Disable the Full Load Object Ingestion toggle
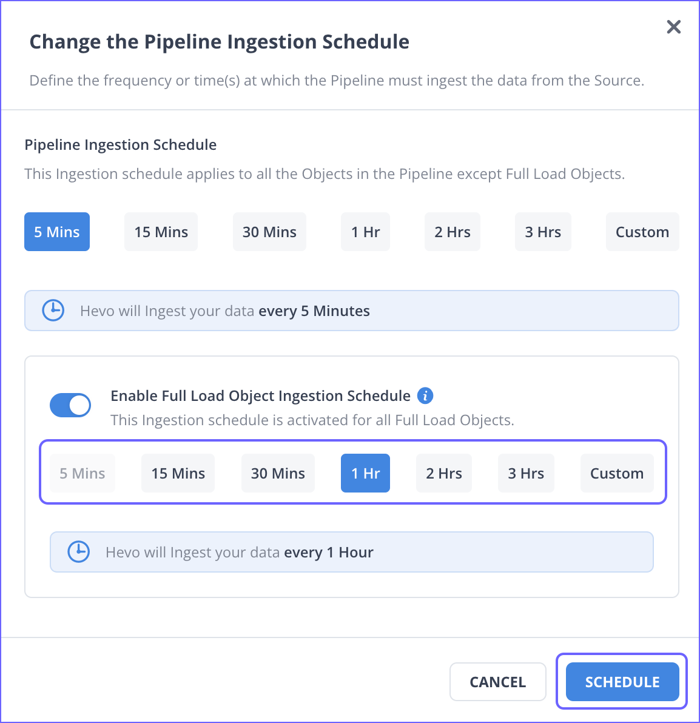700x723 pixels. (x=70, y=405)
